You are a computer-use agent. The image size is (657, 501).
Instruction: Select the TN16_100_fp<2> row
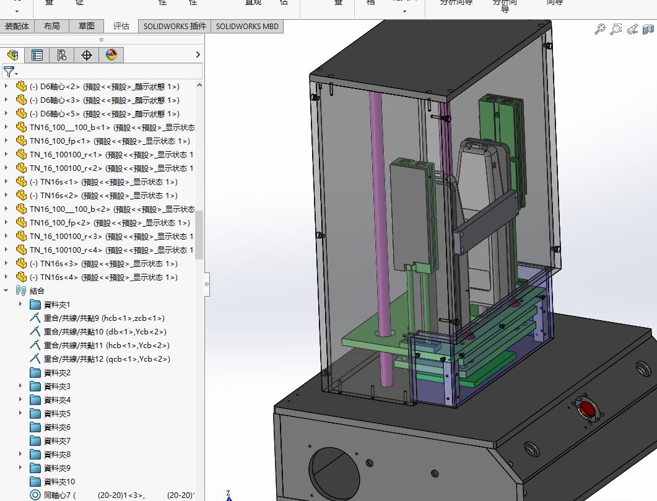[110, 222]
